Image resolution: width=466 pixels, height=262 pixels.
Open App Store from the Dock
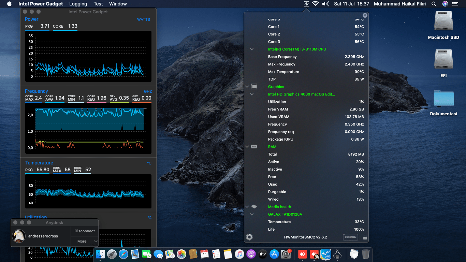pyautogui.click(x=274, y=254)
